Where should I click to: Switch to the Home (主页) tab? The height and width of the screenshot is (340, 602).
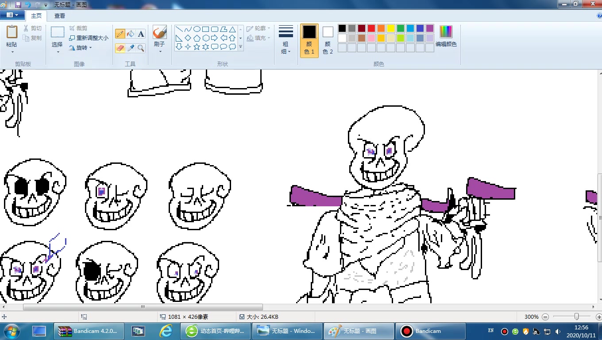click(x=36, y=15)
